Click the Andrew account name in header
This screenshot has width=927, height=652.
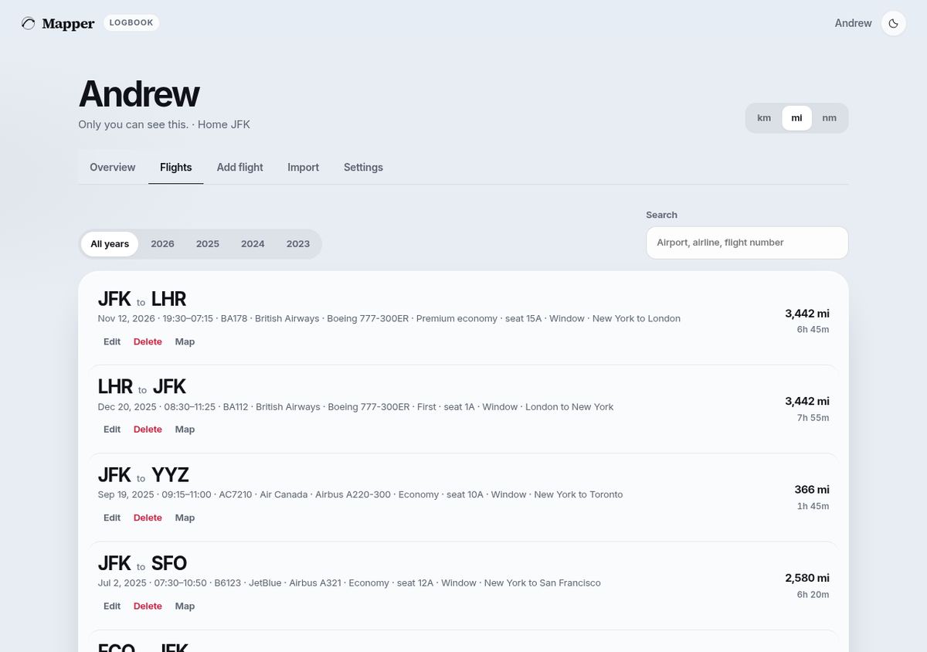[853, 23]
